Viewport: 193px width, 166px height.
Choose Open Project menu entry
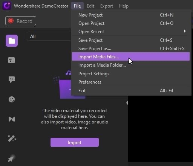(131, 23)
